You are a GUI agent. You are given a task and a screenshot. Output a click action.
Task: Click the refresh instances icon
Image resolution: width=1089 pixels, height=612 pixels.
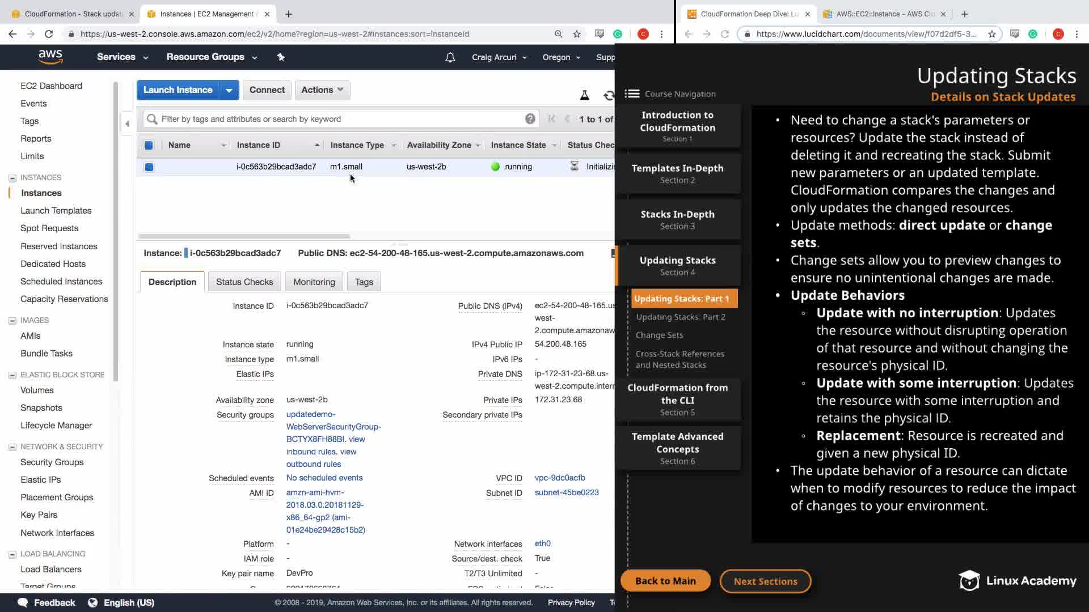pyautogui.click(x=609, y=96)
